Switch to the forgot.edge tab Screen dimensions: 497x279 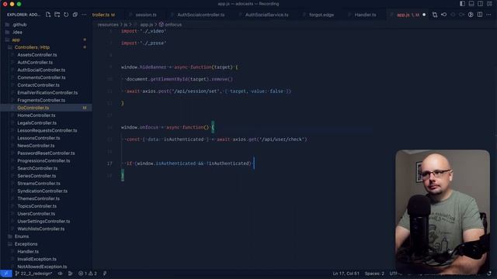(x=321, y=15)
